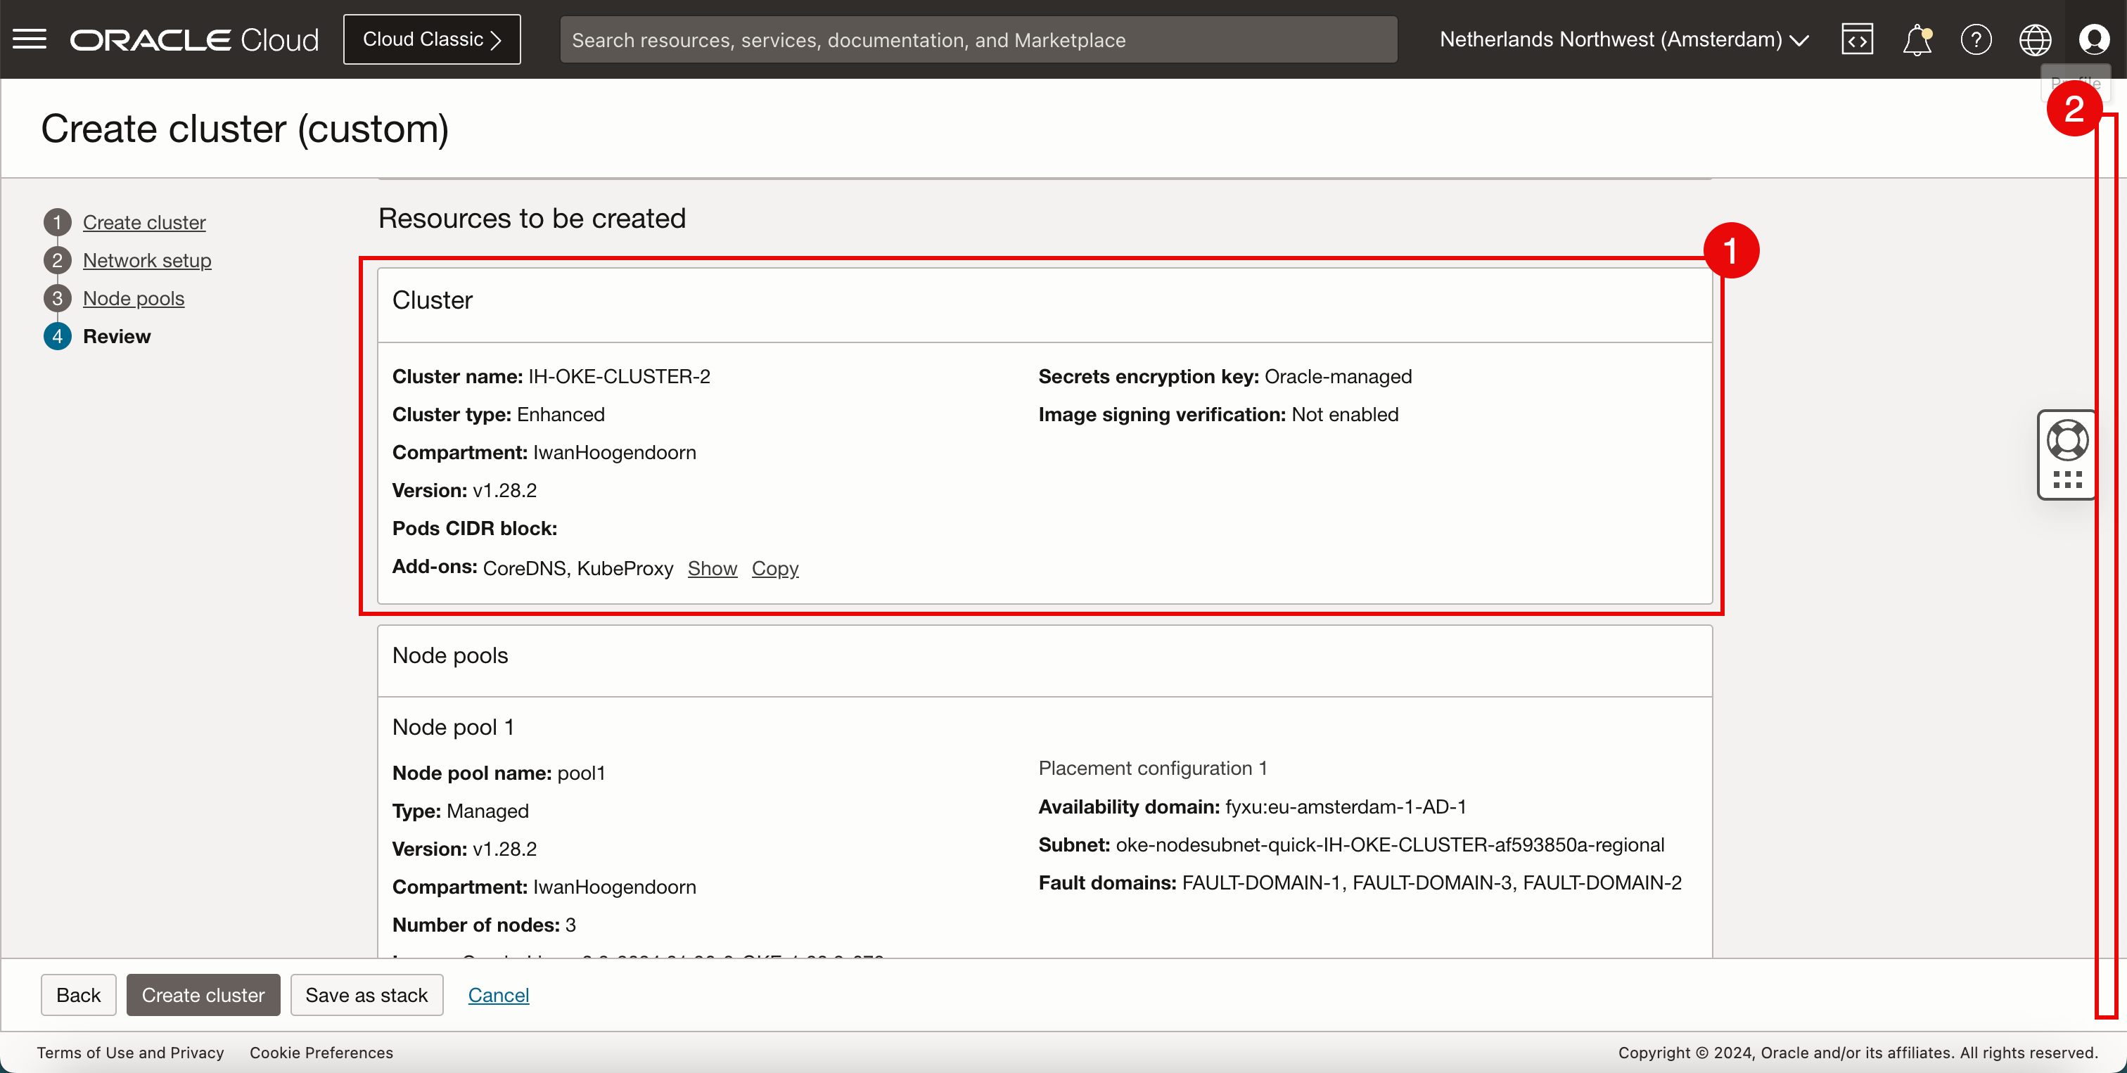Viewport: 2127px width, 1073px height.
Task: Copy the add-ons configuration
Action: tap(774, 568)
